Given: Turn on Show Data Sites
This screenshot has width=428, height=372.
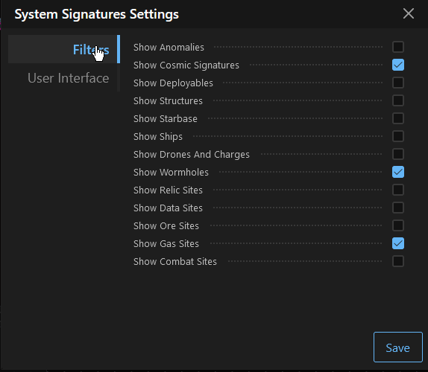Looking at the screenshot, I should [398, 208].
